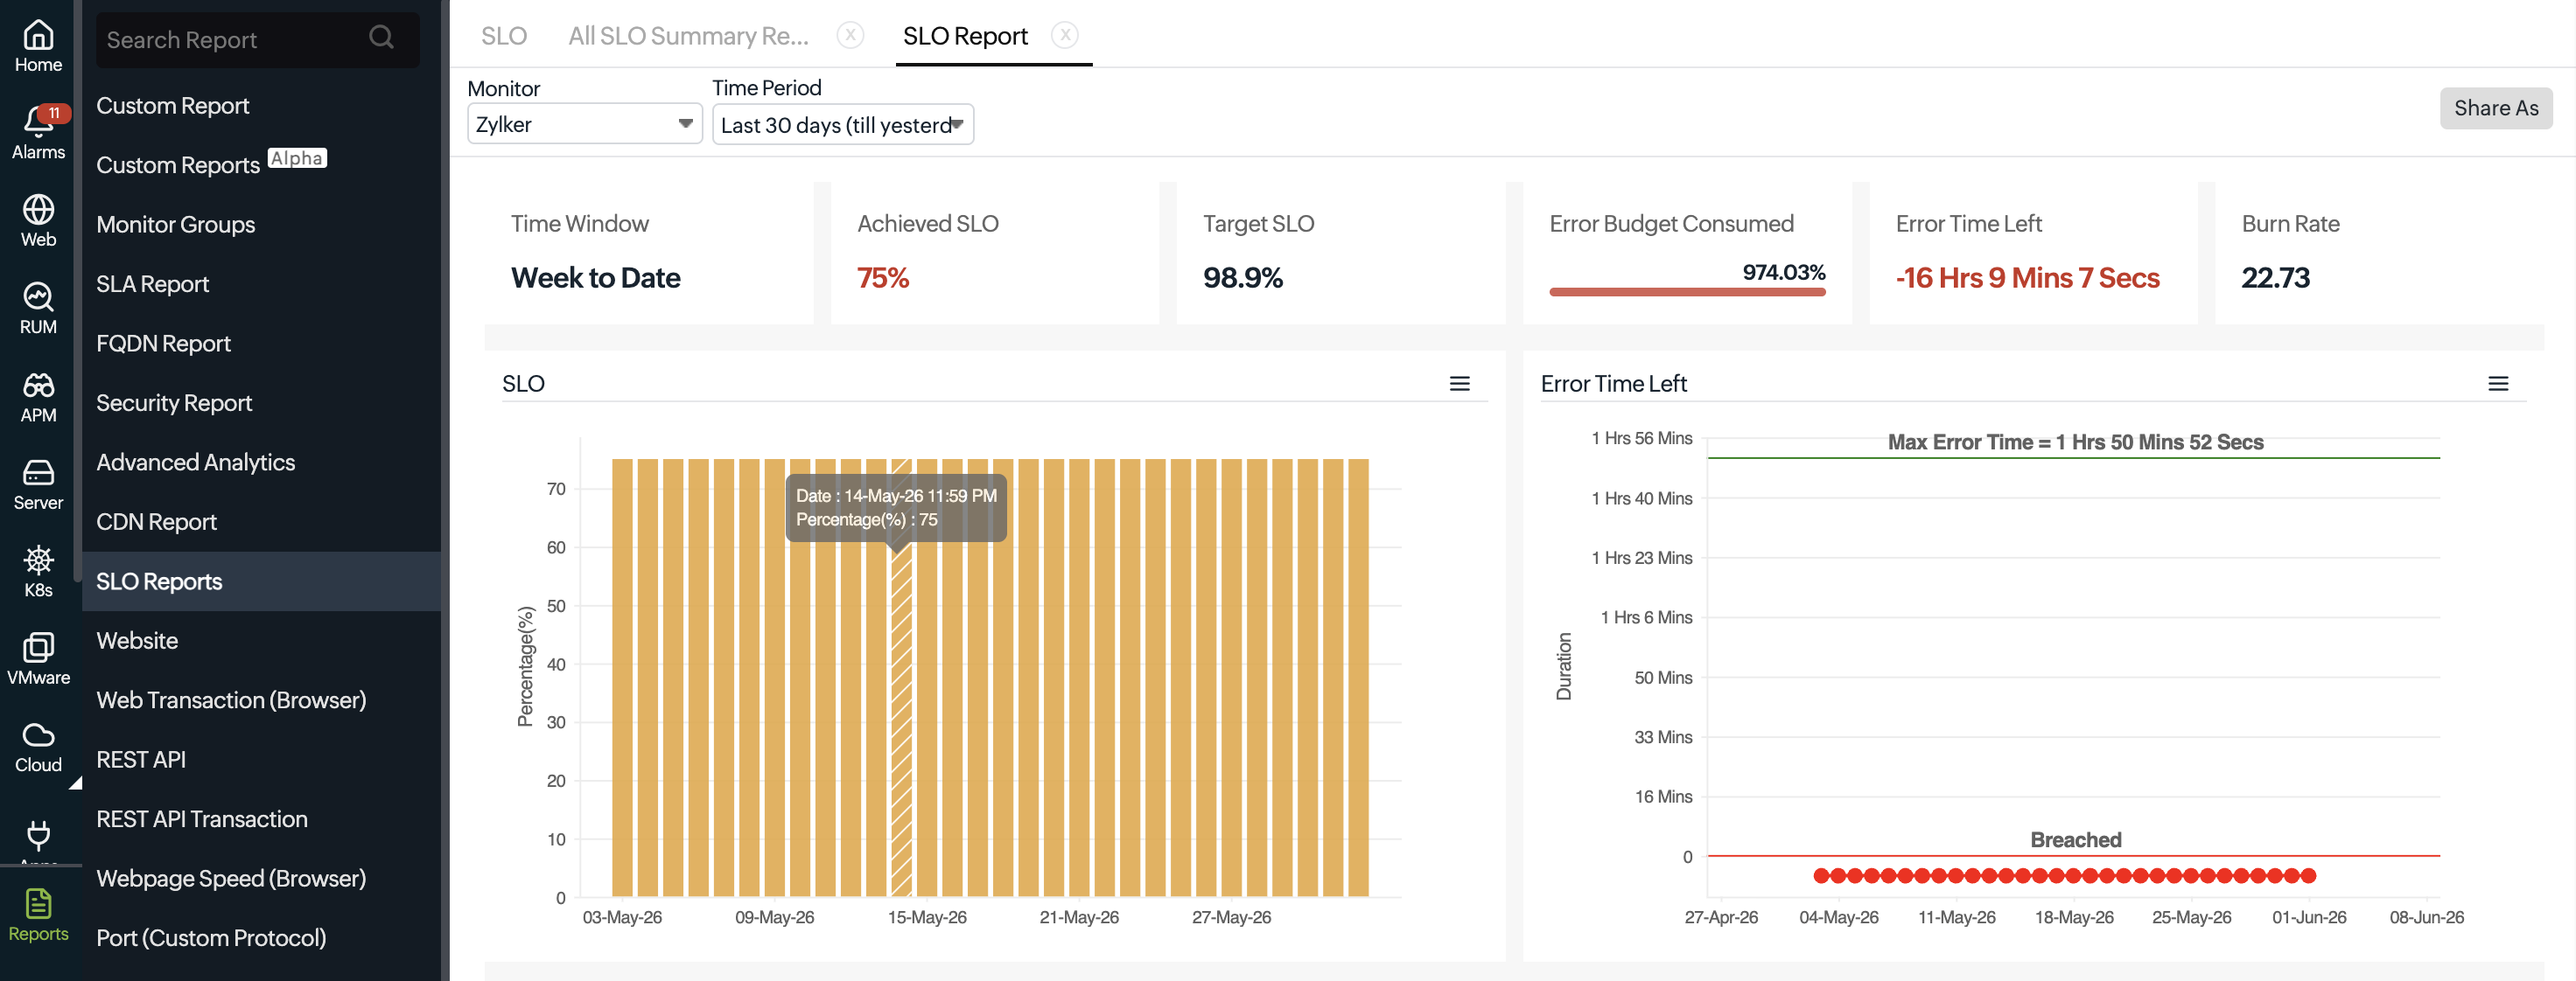The height and width of the screenshot is (981, 2576).
Task: Click the Target SLO value 98.9%
Action: 1242,278
